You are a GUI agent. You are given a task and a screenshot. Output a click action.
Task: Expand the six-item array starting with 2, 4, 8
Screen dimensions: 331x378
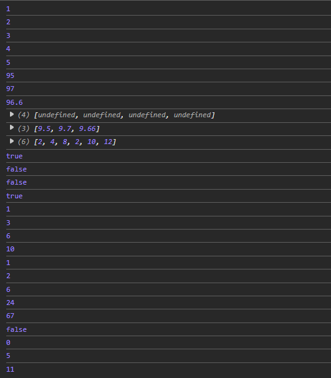tap(11, 141)
